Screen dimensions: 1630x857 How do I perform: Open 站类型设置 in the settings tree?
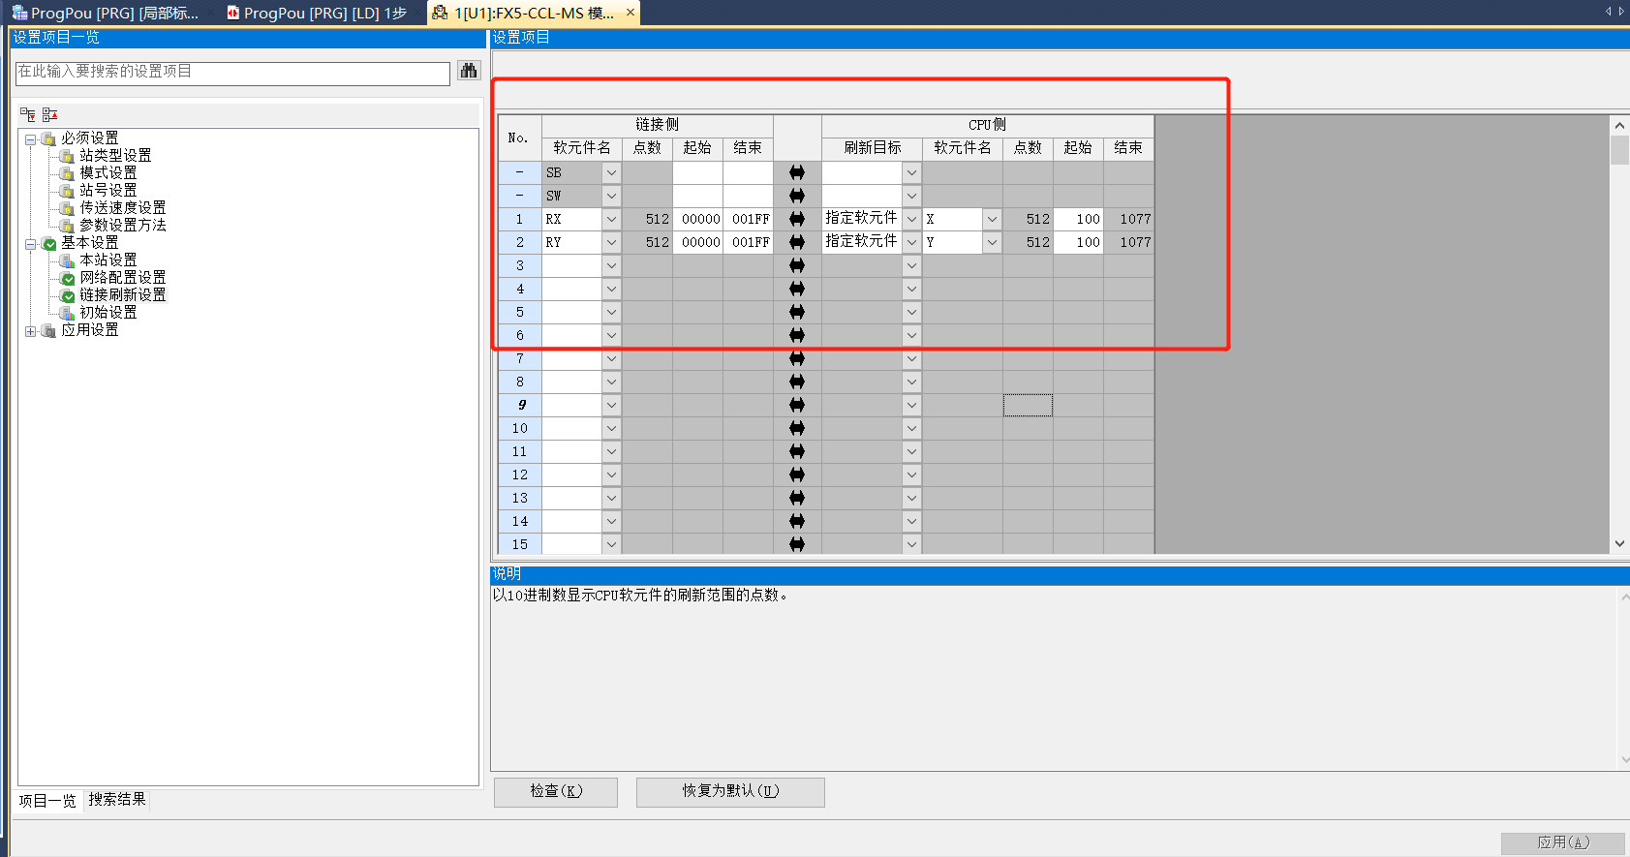tap(114, 156)
